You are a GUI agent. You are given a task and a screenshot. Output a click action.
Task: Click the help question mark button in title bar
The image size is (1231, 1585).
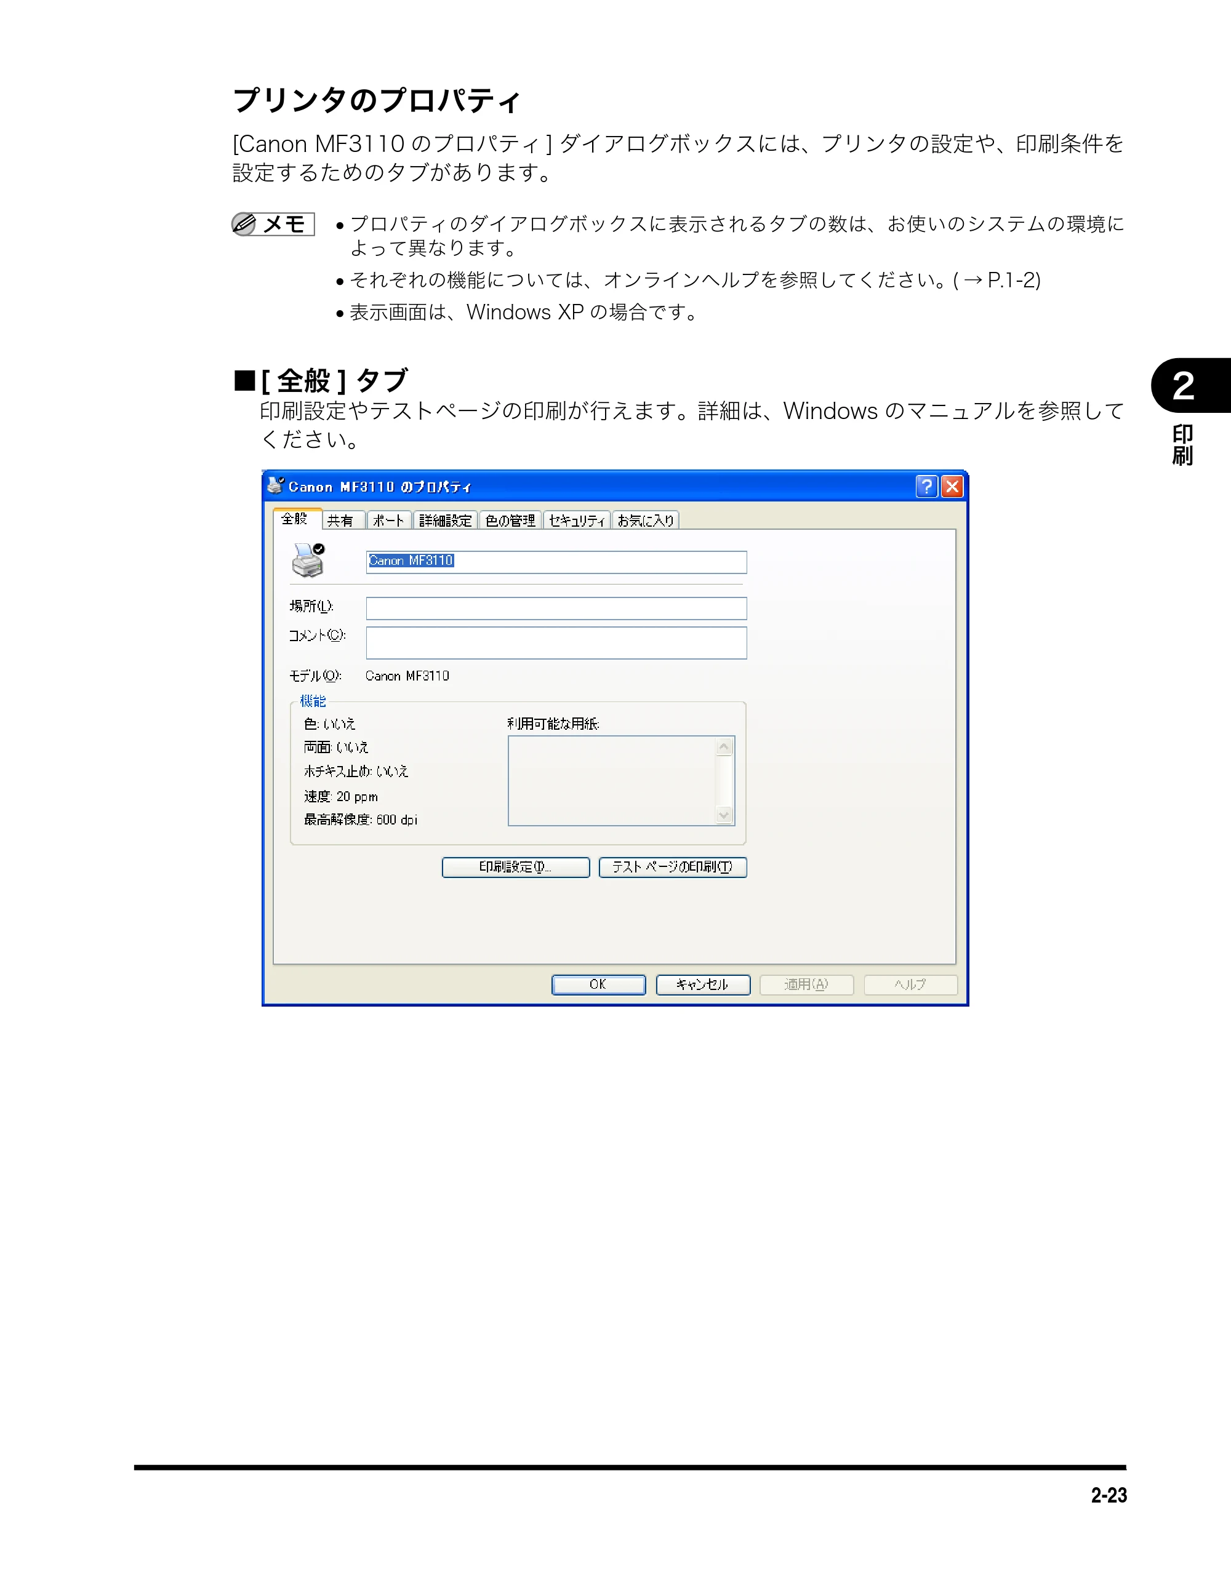(927, 486)
